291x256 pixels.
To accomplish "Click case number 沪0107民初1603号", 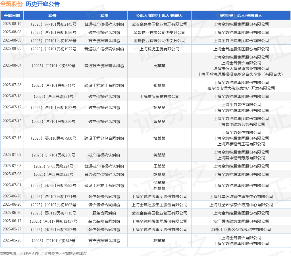I will [54, 205].
